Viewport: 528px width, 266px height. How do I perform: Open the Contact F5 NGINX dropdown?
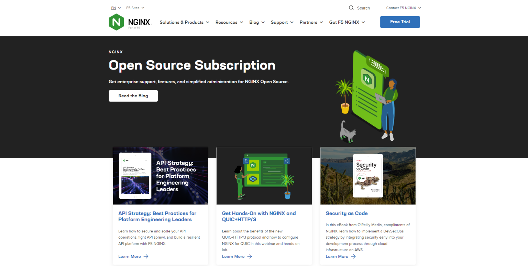(x=403, y=8)
